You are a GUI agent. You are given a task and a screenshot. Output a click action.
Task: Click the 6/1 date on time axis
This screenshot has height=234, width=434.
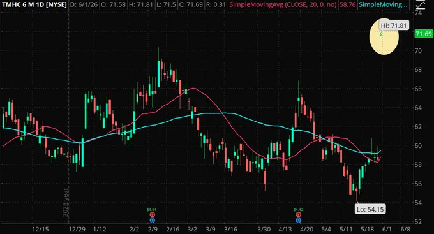point(387,230)
